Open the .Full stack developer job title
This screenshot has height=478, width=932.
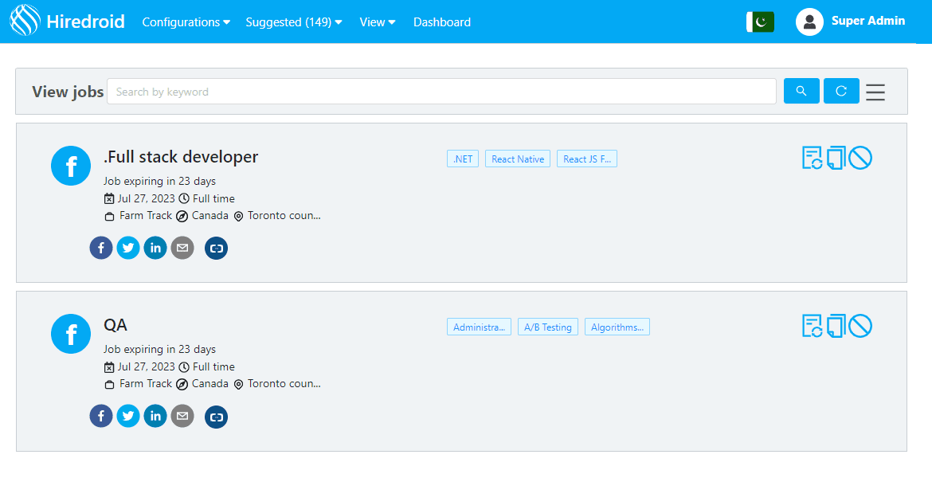click(181, 157)
